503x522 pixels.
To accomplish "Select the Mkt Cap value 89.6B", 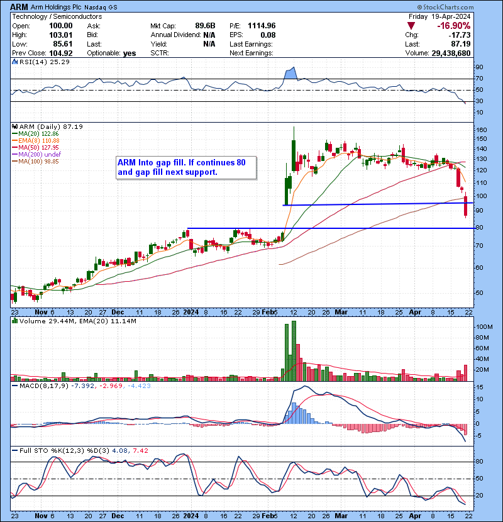I will point(205,26).
